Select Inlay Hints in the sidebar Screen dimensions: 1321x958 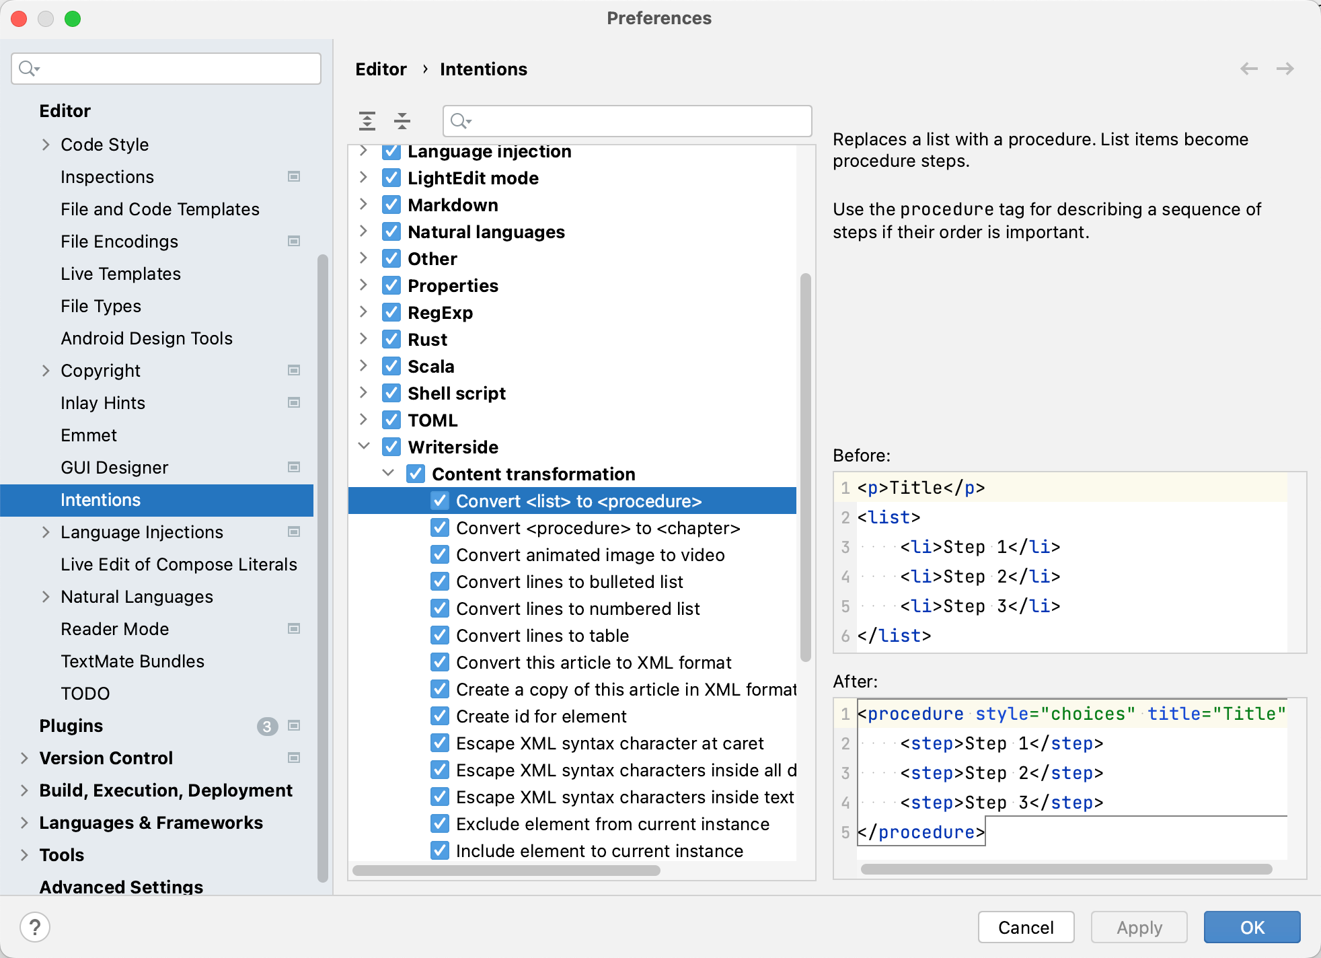[x=103, y=403]
